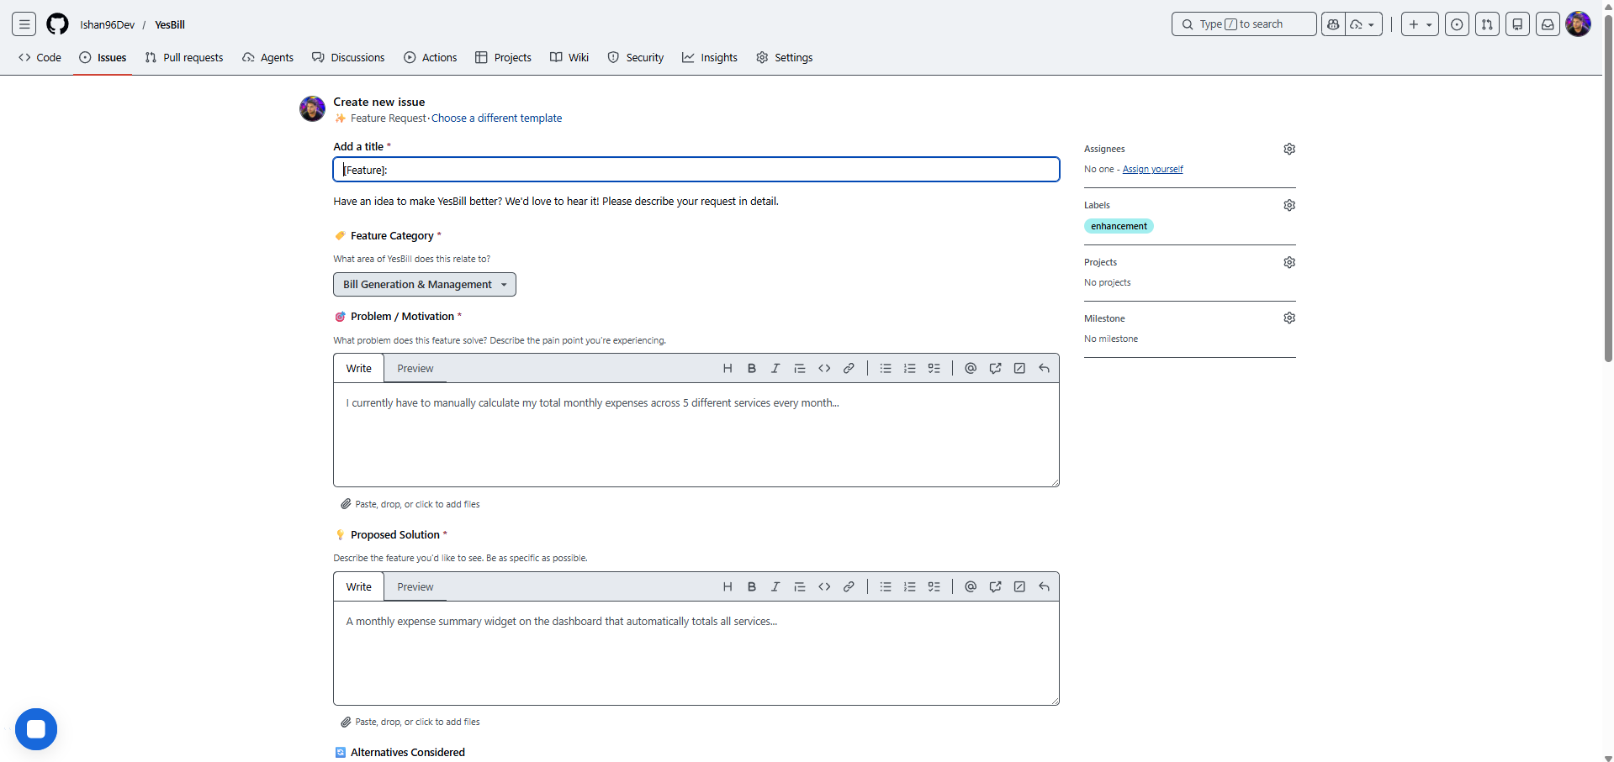Apply bold in the Proposed Solution editor

(752, 586)
